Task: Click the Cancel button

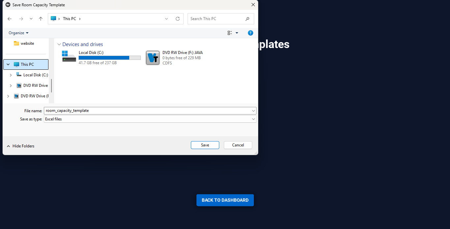Action: tap(238, 145)
